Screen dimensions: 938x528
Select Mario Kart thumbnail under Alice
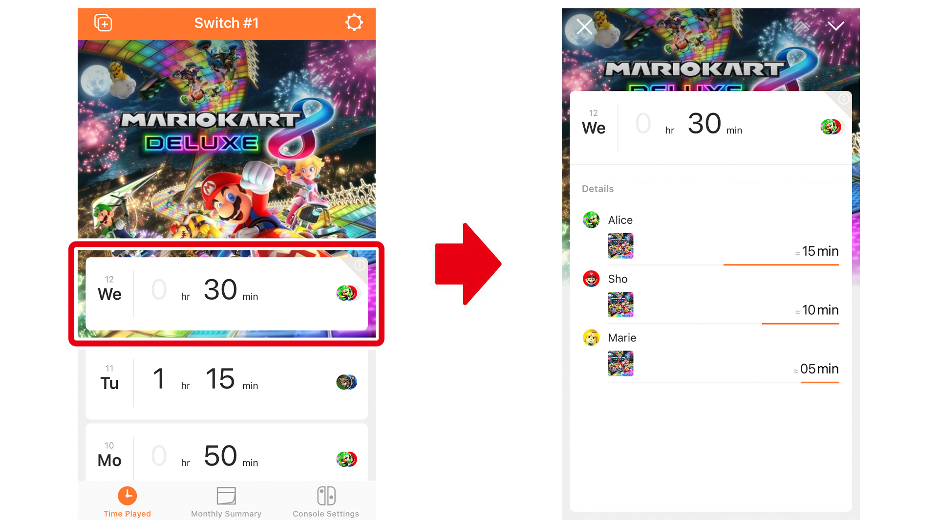[620, 246]
